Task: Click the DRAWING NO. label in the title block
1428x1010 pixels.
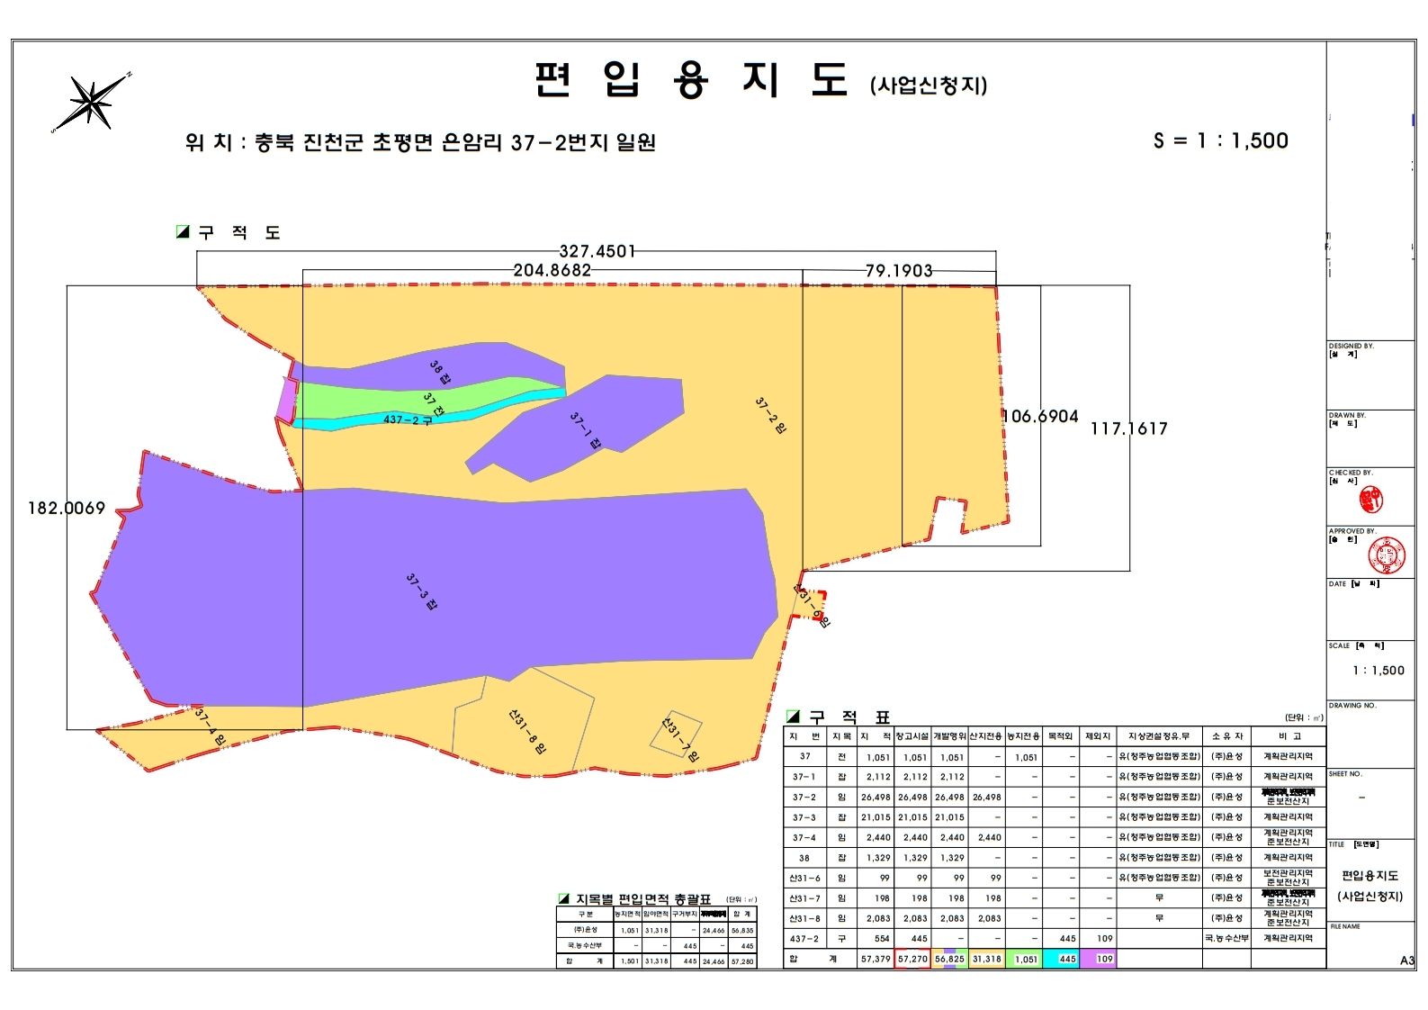Action: [x=1352, y=706]
